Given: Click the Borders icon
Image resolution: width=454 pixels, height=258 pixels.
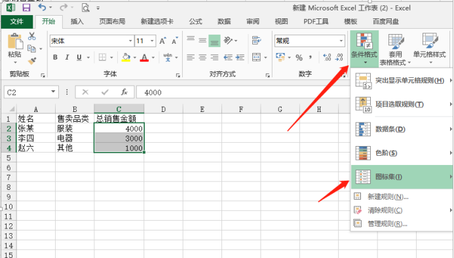Looking at the screenshot, I should (x=102, y=58).
